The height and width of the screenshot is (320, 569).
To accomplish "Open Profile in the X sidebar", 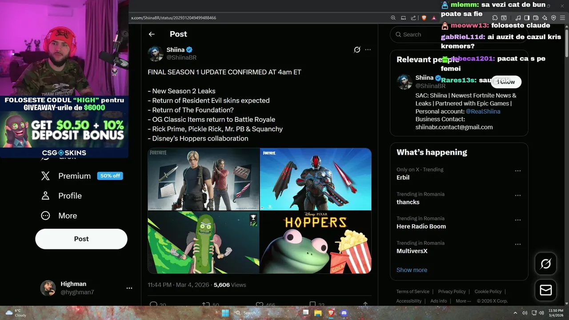I will coord(61,196).
